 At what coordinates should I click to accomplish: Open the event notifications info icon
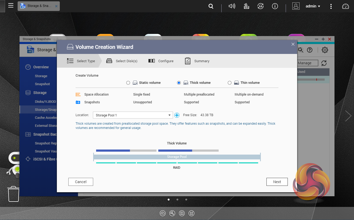(275, 6)
